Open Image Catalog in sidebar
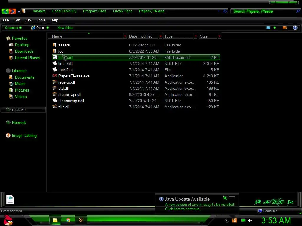302x226 pixels. point(24,135)
